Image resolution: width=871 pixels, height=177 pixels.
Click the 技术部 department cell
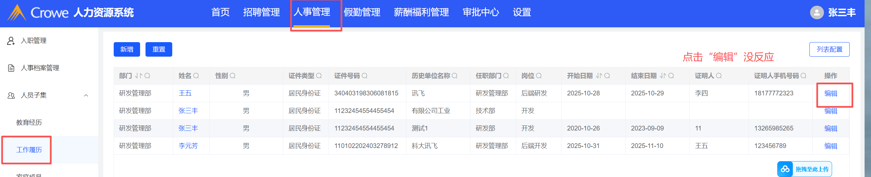(x=485, y=111)
